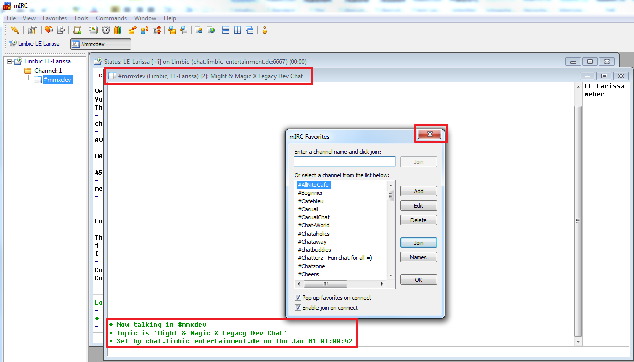Viewport: 634px width, 362px height.
Task: Click the highlighted Join button beside list
Action: click(x=419, y=243)
